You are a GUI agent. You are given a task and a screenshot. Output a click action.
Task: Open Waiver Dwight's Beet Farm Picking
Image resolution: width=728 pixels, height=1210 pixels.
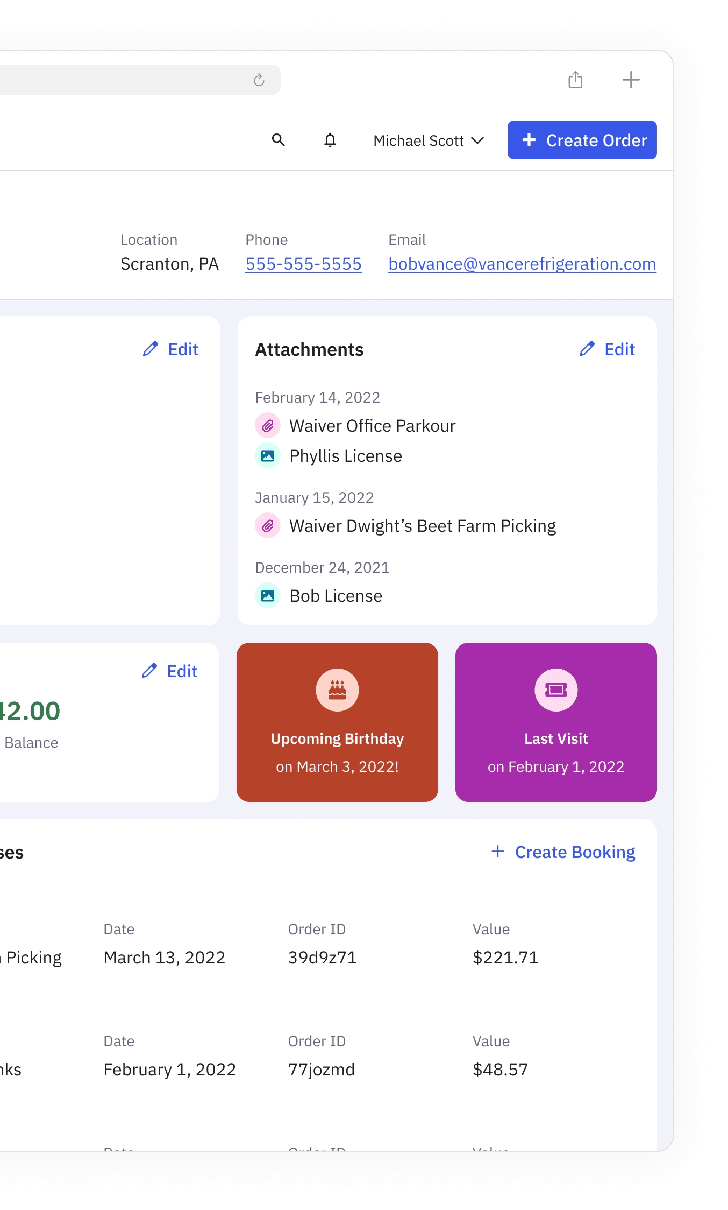(x=423, y=526)
